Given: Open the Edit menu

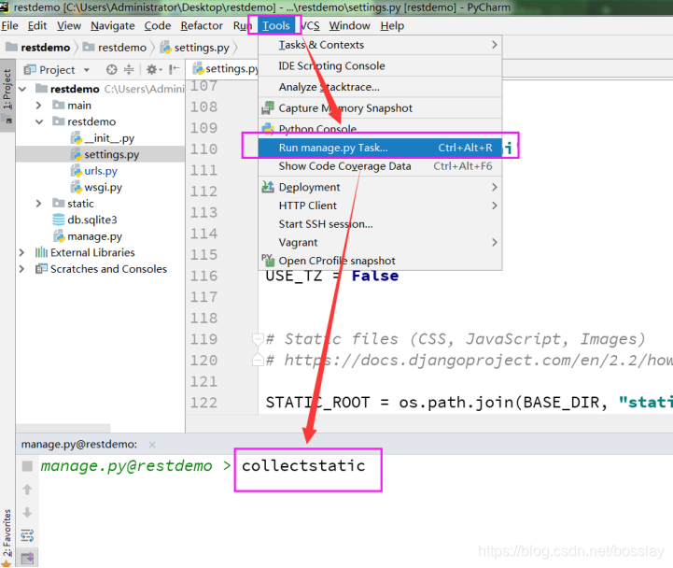Looking at the screenshot, I should 37,26.
